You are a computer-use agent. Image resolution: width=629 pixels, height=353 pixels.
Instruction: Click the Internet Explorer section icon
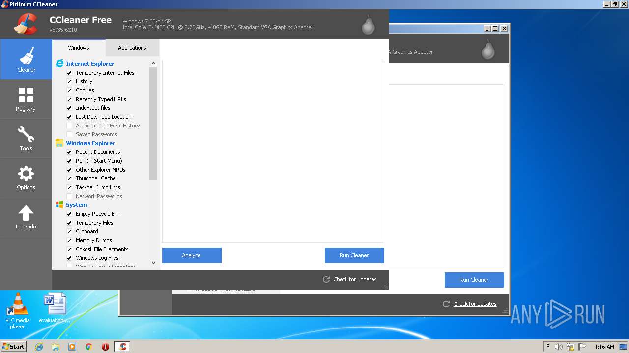click(x=59, y=64)
